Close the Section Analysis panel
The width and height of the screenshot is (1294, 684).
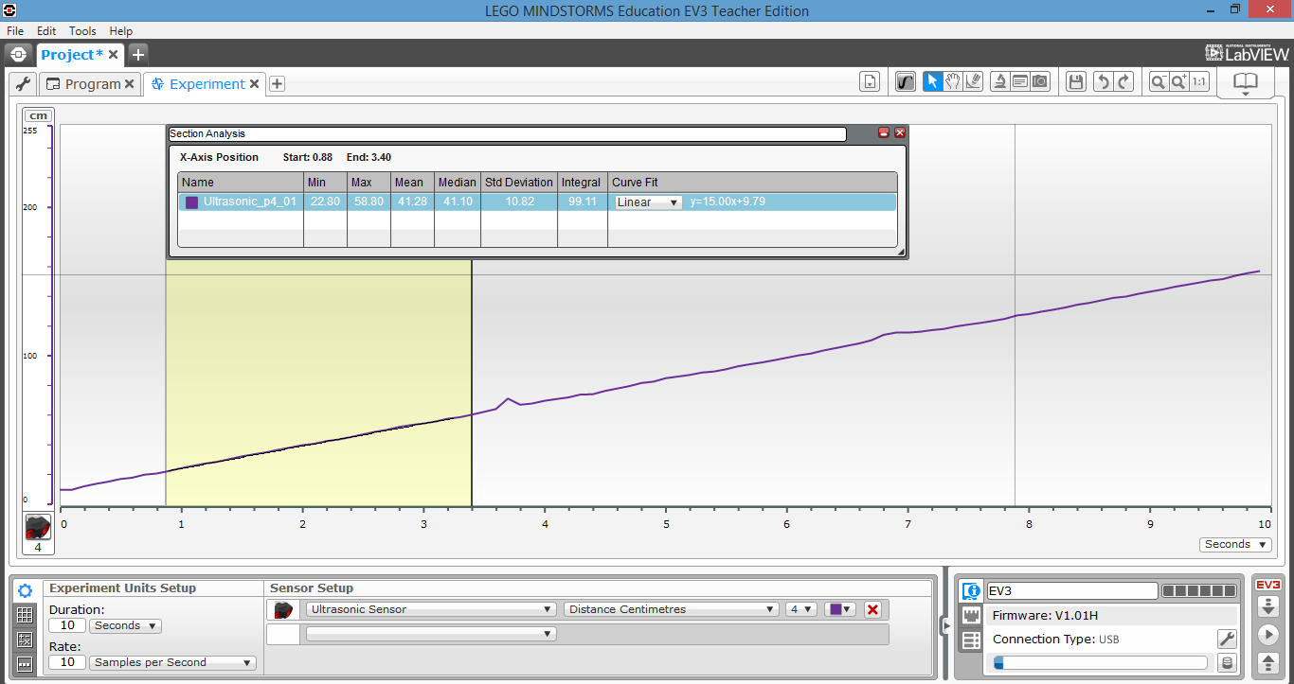click(x=900, y=133)
